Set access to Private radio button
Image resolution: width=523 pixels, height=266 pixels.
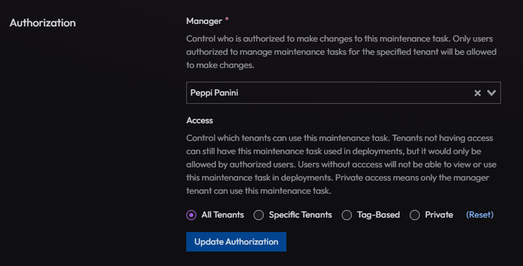[415, 215]
